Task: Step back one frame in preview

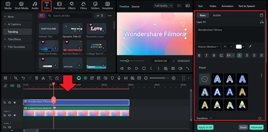Action: pyautogui.click(x=122, y=68)
